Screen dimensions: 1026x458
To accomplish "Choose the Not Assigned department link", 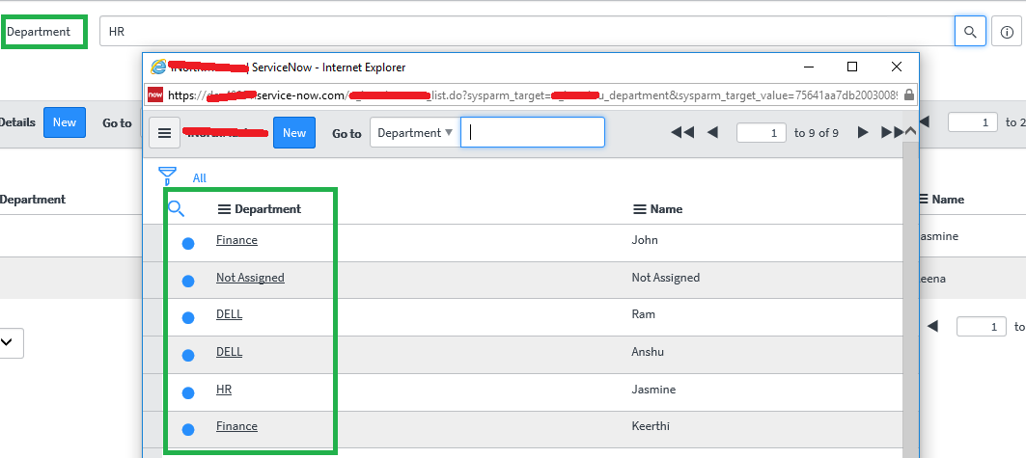I will [x=251, y=277].
